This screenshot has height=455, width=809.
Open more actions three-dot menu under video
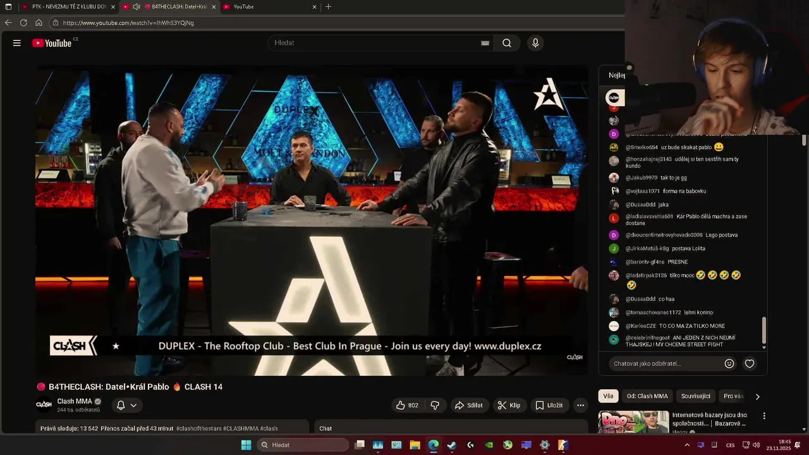[x=581, y=405]
